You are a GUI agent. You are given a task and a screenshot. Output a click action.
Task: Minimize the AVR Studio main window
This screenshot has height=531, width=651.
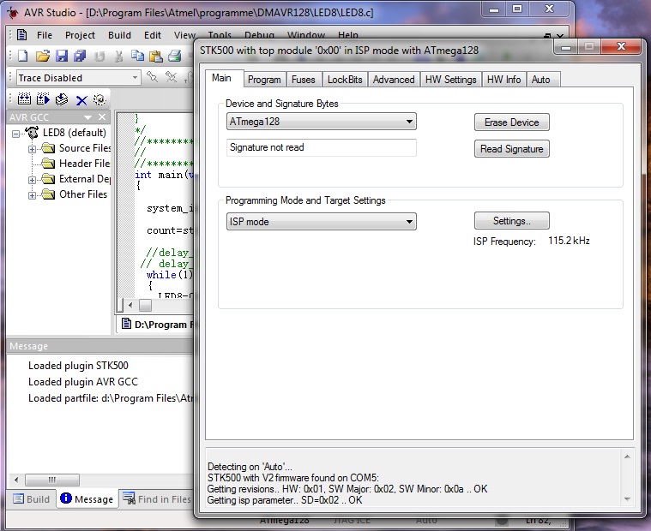494,9
